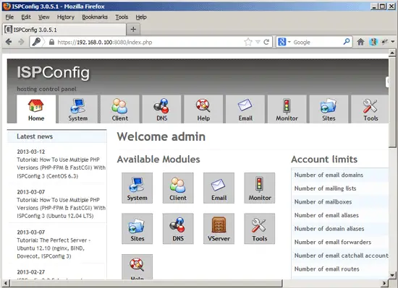Click the 2013-03-12 news date
Screen dimensions: 398x288
click(x=30, y=152)
